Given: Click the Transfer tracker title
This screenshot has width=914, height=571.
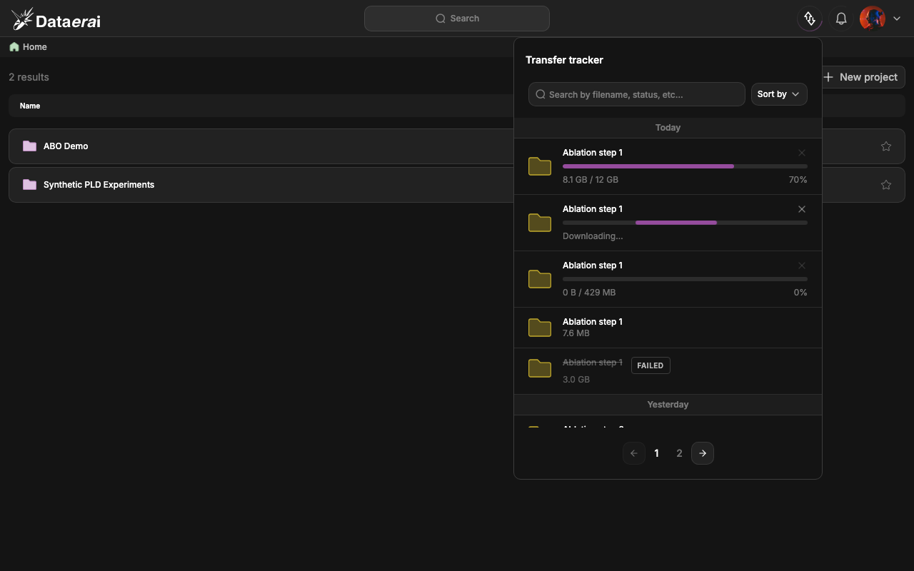Looking at the screenshot, I should coord(564,60).
